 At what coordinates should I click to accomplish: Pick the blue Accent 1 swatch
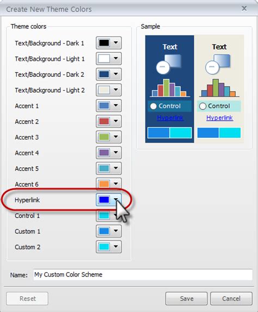click(104, 106)
